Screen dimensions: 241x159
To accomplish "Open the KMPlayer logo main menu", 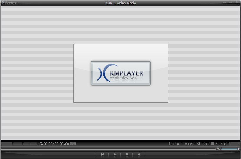I will (9, 3).
